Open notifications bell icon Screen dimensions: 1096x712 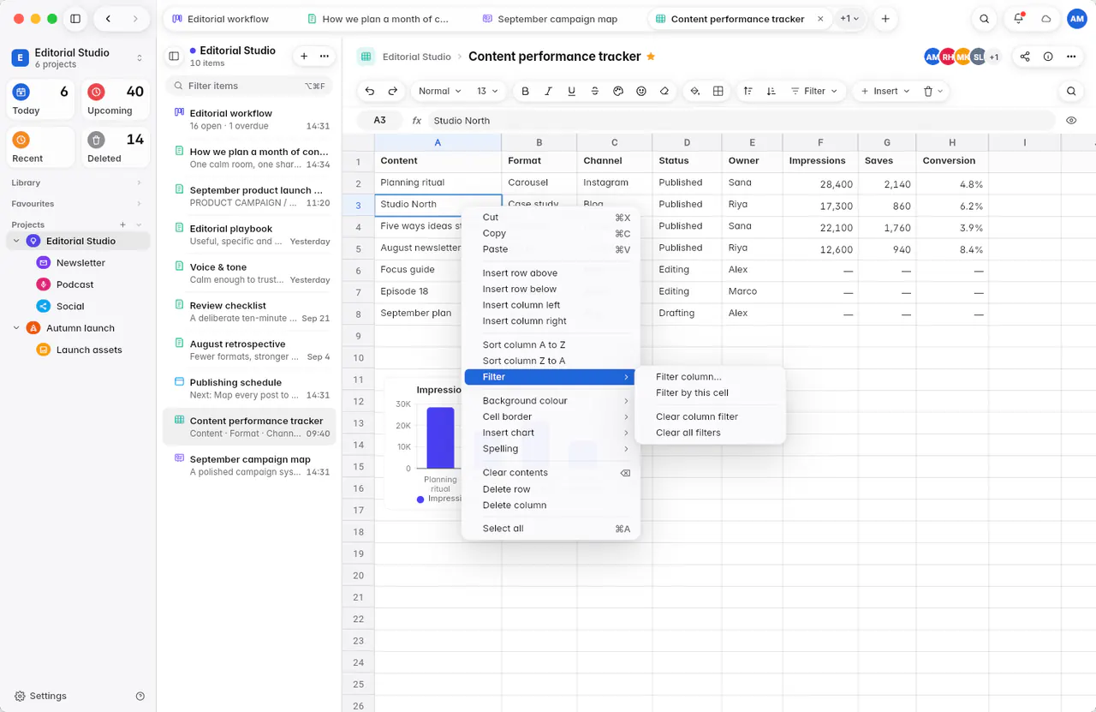(x=1018, y=19)
